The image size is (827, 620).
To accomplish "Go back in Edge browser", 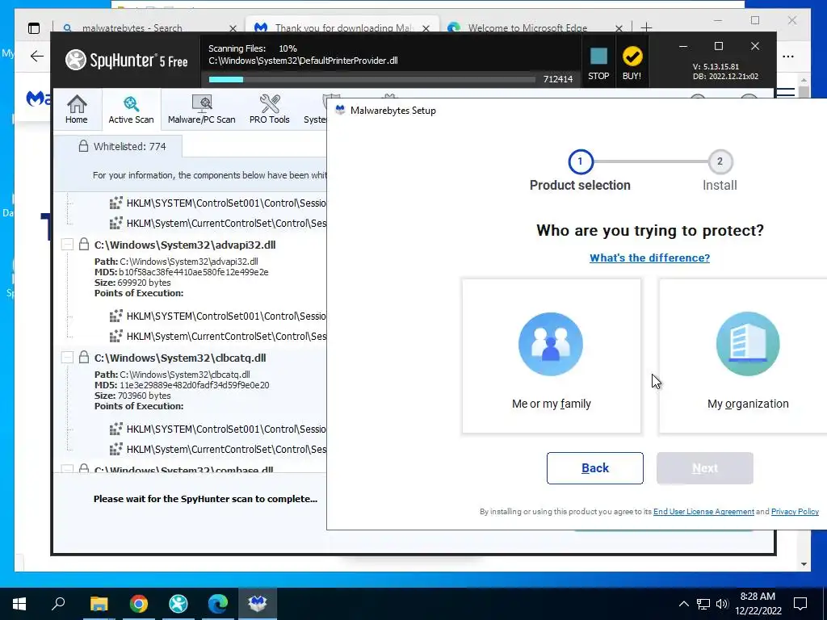I will (37, 57).
